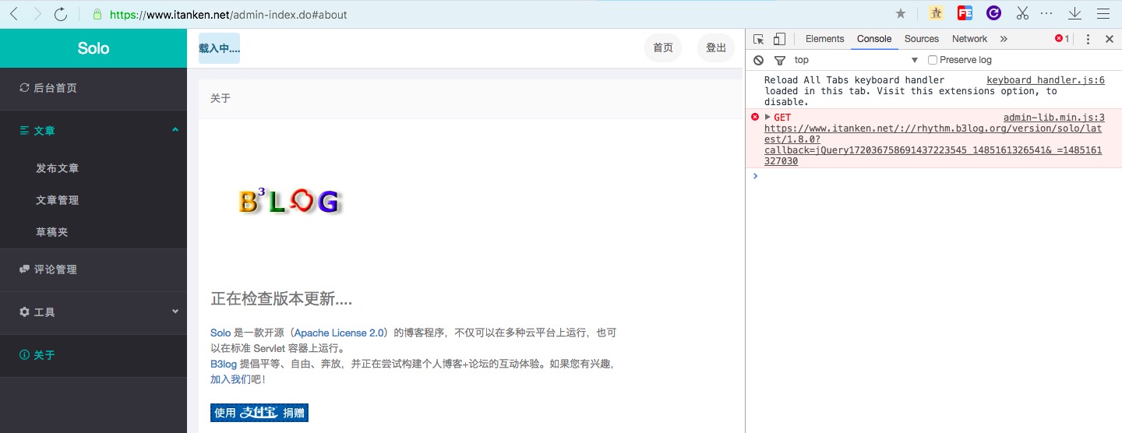Click the 正在检查版本更新.... text
This screenshot has height=433, width=1122.
tap(282, 299)
